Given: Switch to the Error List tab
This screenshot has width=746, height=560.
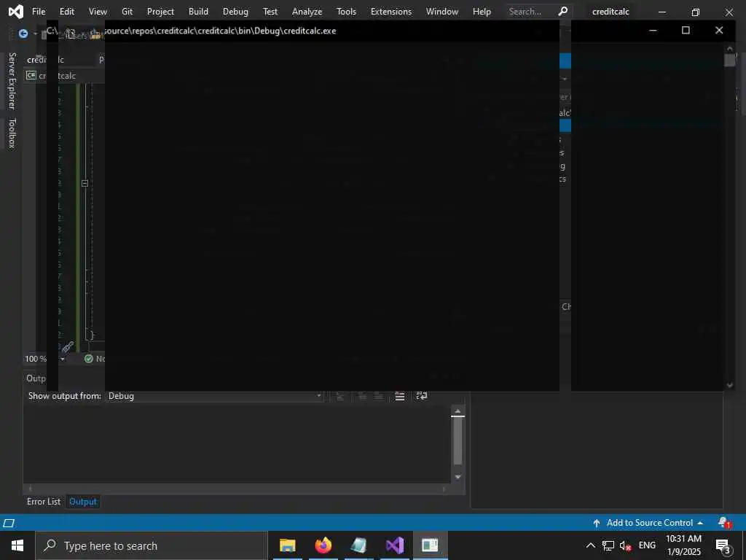Looking at the screenshot, I should pyautogui.click(x=44, y=502).
